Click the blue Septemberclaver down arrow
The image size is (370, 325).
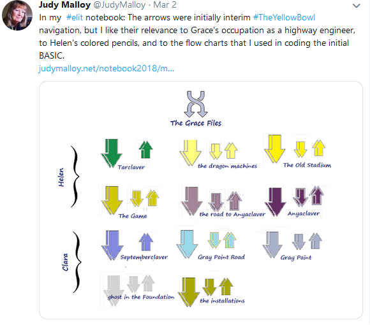[x=112, y=245]
